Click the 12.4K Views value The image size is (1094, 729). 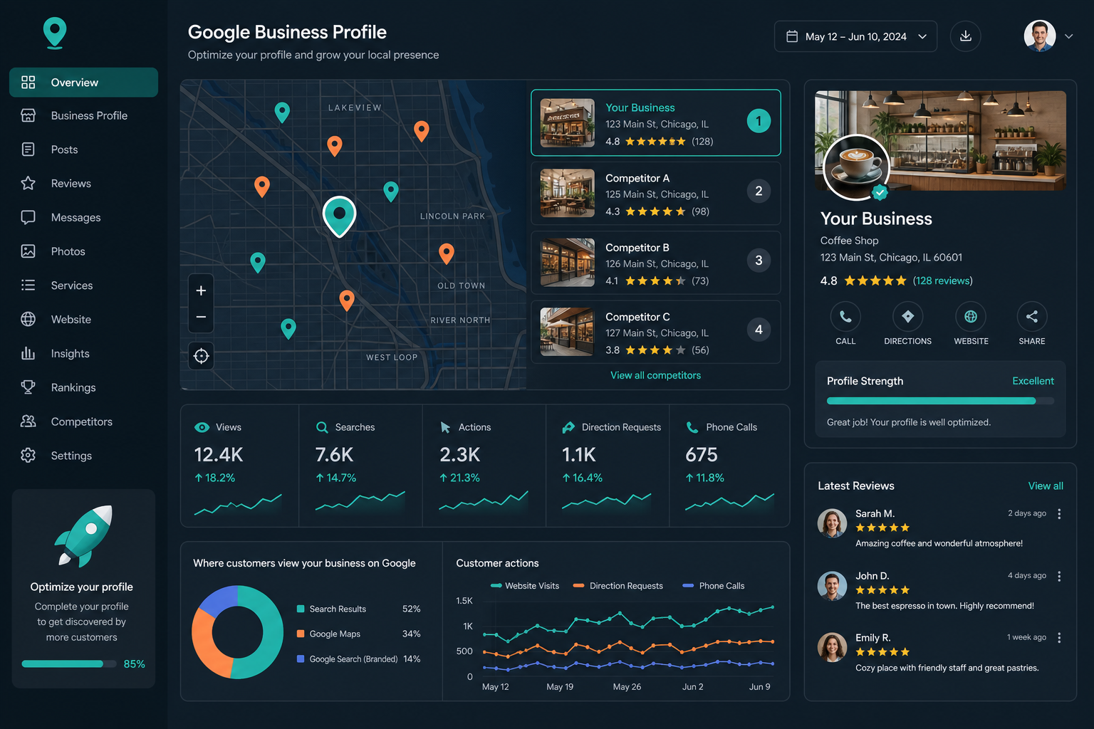click(219, 455)
